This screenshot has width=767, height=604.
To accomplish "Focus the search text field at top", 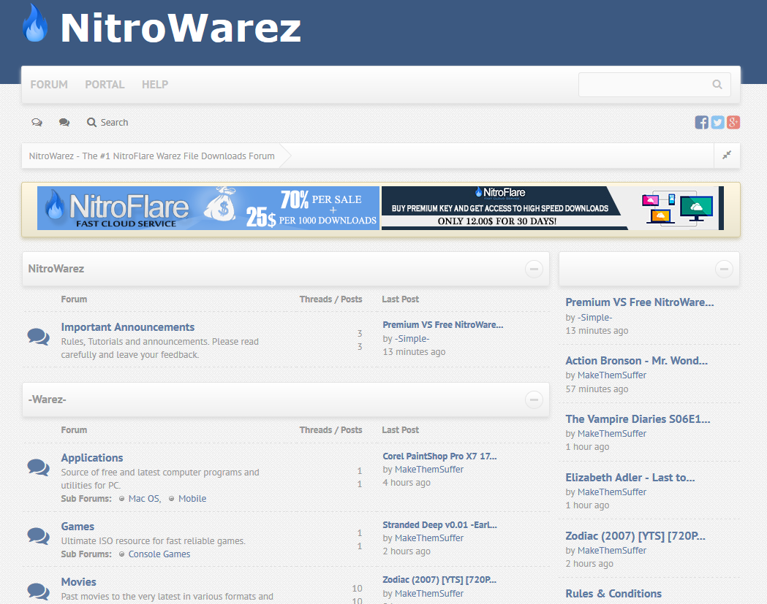I will click(x=643, y=85).
